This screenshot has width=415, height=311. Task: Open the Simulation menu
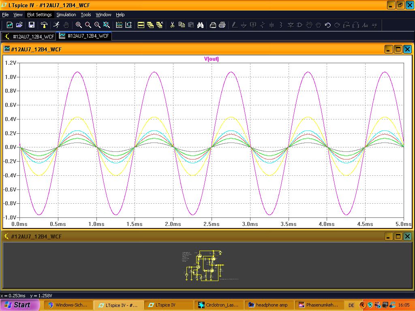(x=66, y=15)
